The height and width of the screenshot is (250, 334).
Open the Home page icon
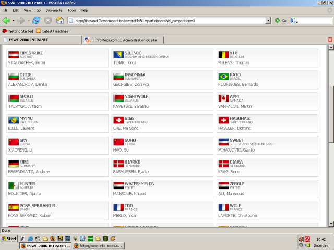tap(60, 21)
